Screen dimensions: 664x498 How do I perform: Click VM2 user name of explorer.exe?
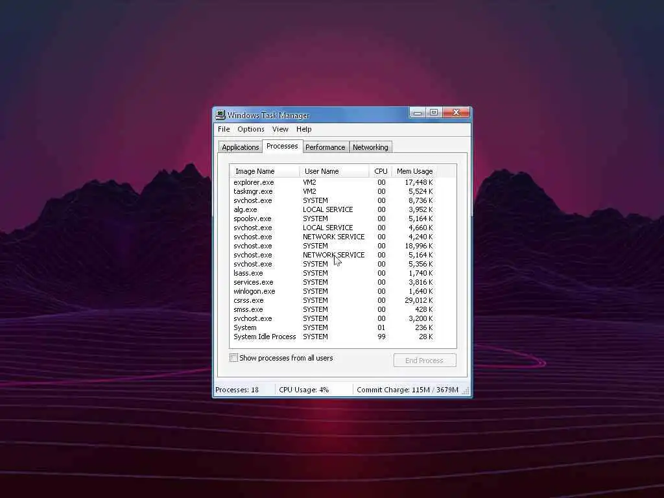(x=309, y=182)
